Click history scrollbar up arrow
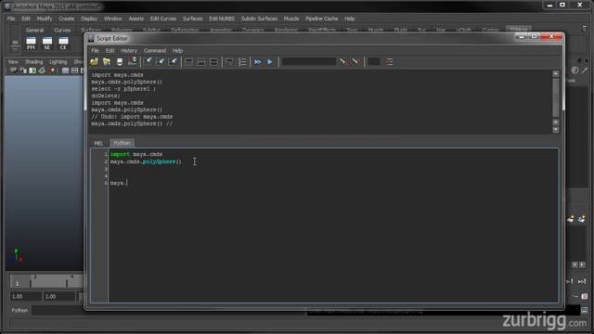 coord(556,74)
